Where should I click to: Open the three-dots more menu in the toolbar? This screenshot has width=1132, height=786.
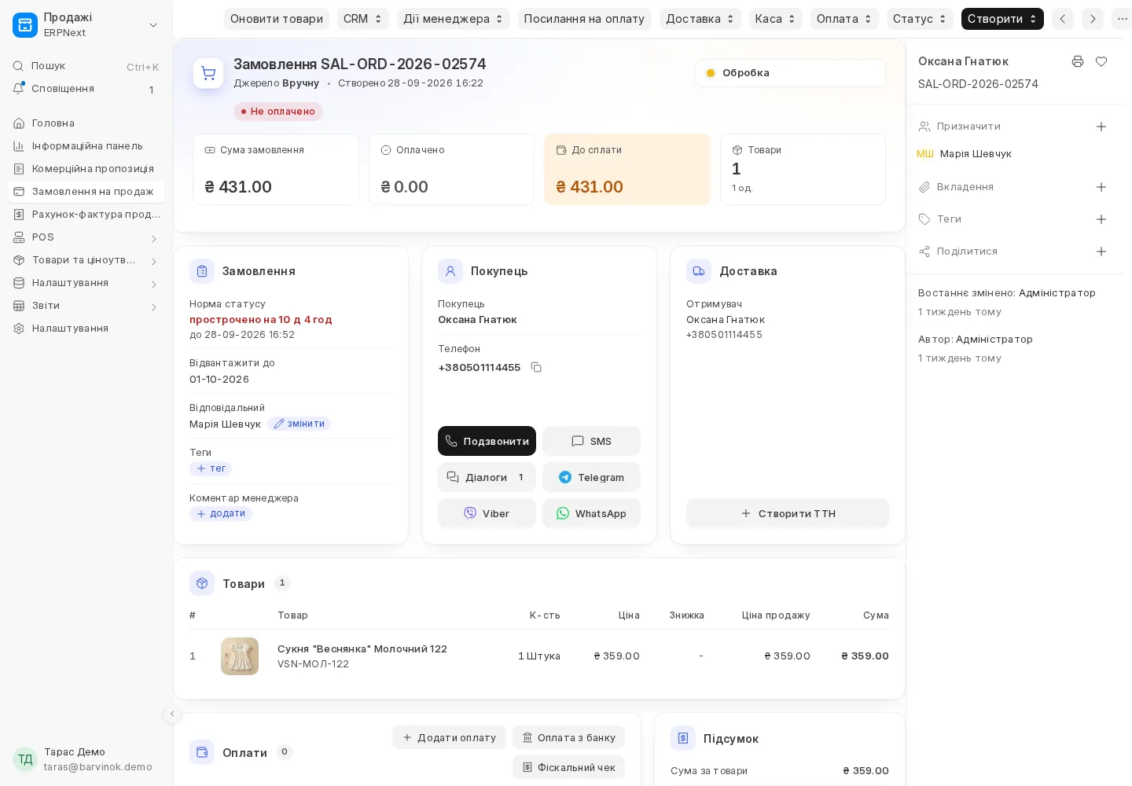pyautogui.click(x=1122, y=19)
